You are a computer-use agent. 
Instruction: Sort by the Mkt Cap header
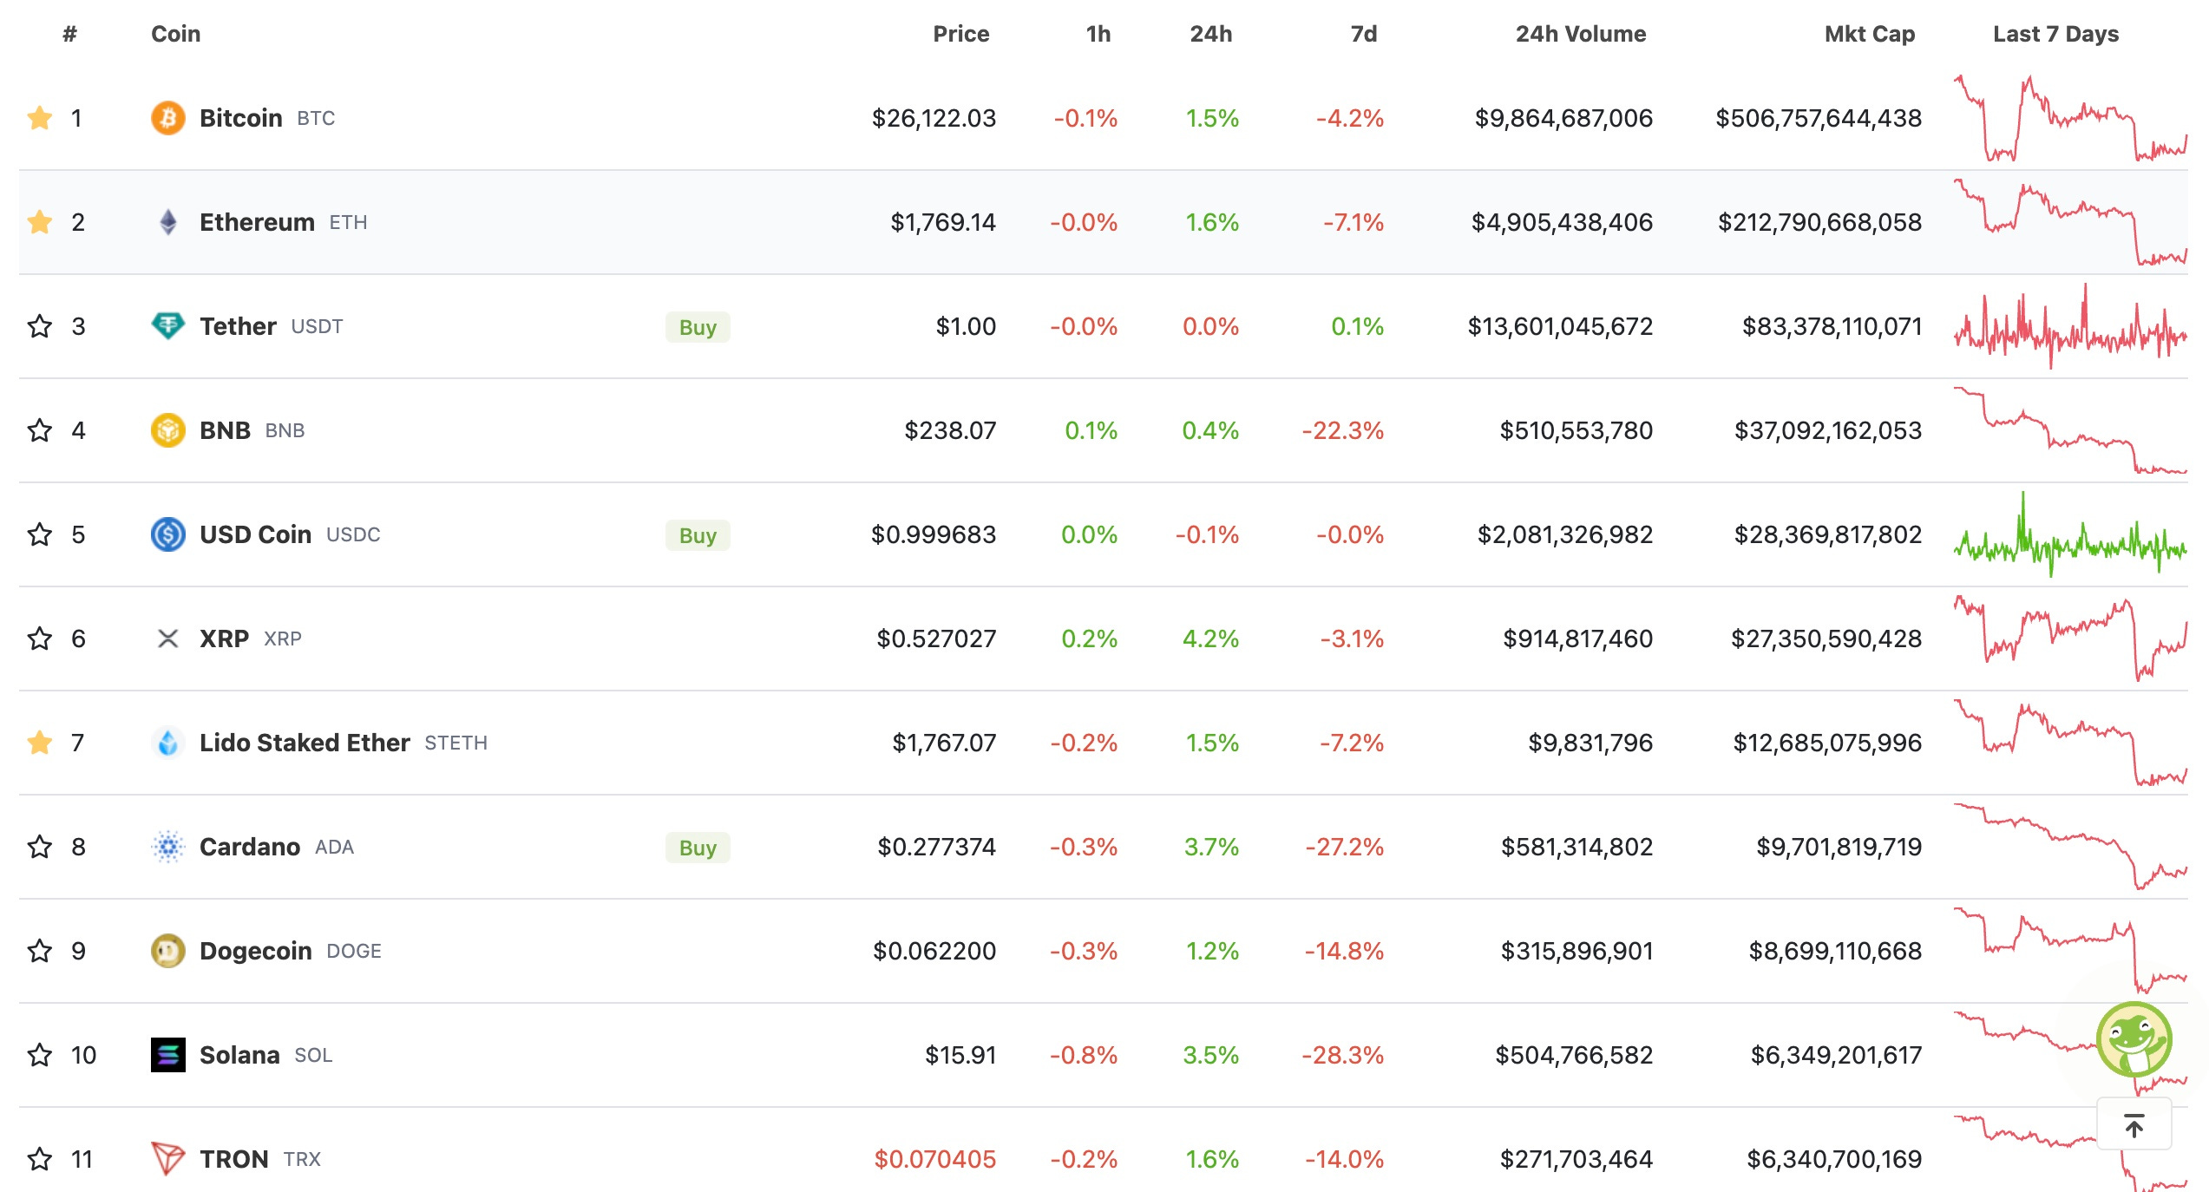pos(1870,34)
